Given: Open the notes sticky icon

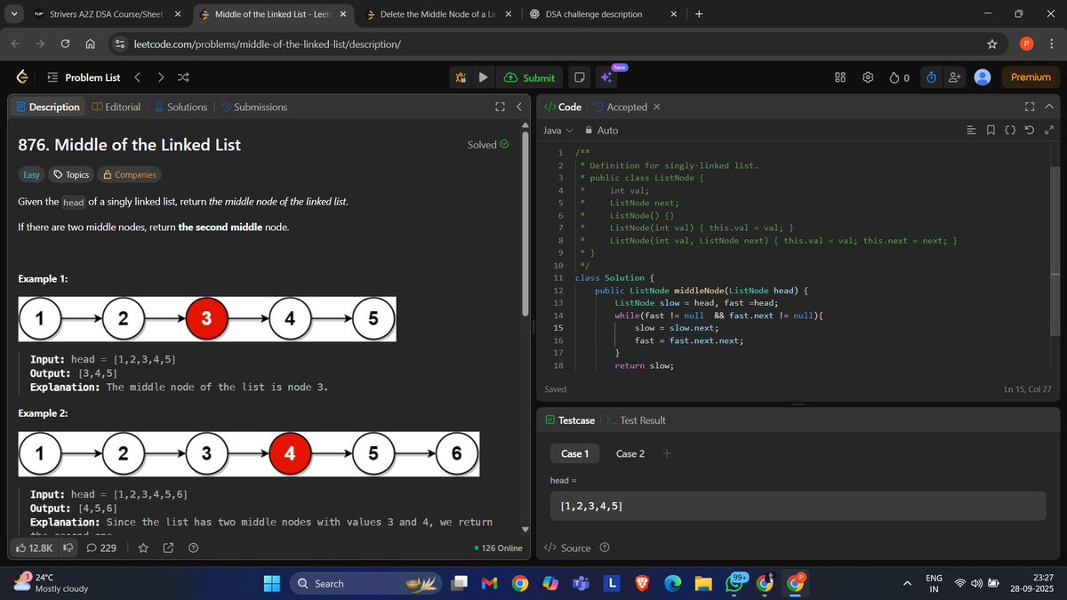Looking at the screenshot, I should click(x=579, y=77).
